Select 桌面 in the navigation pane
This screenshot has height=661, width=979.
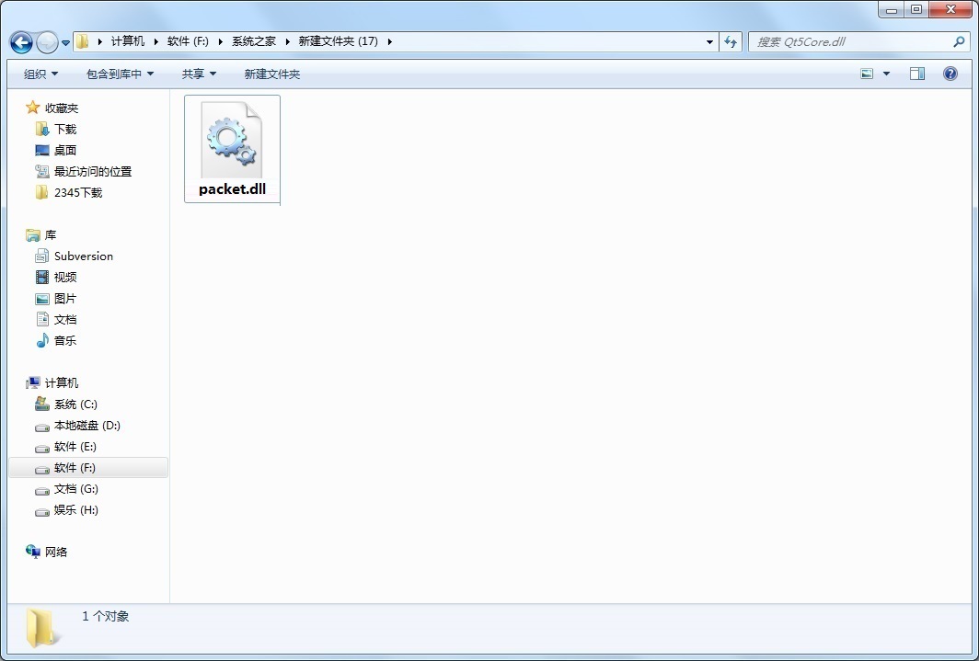pos(64,150)
